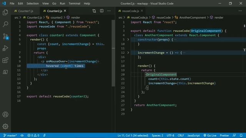
Task: Change line endings via CRLF item
Action: [x=181, y=135]
